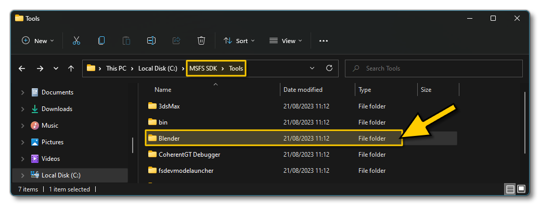Open Pictures in the navigation pane
The width and height of the screenshot is (540, 206).
click(x=53, y=142)
